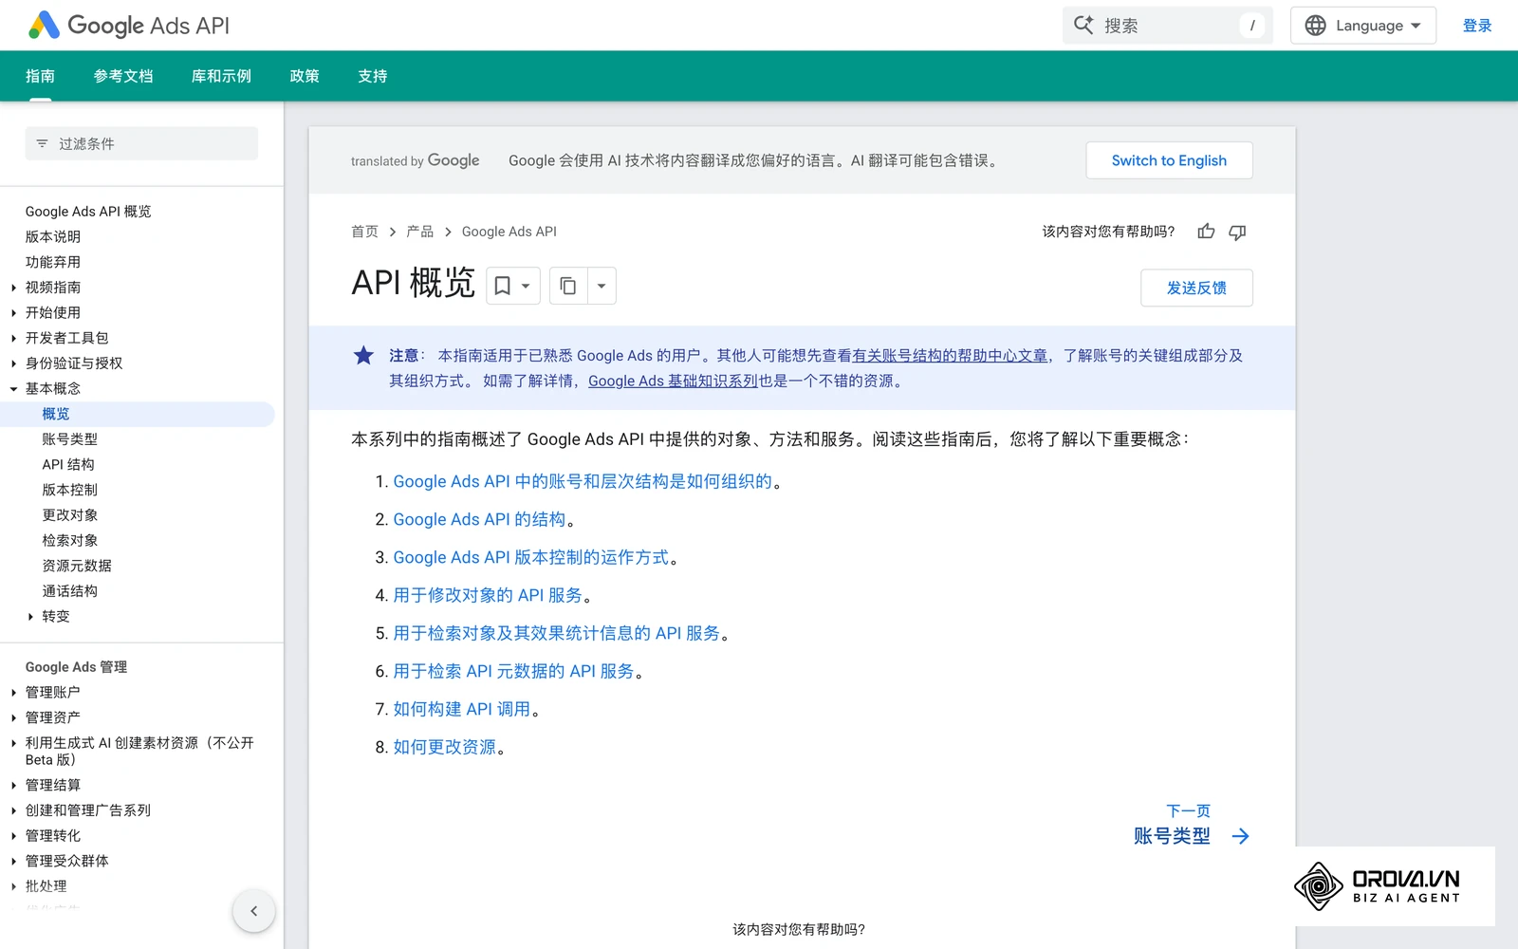Click the thumbs down not helpful icon
The image size is (1518, 949).
[1237, 232]
